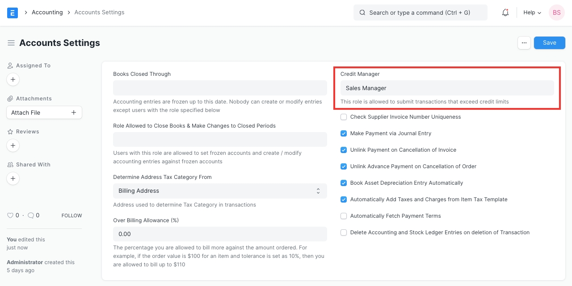Save the Accounts Settings
This screenshot has height=286, width=572.
[x=549, y=43]
